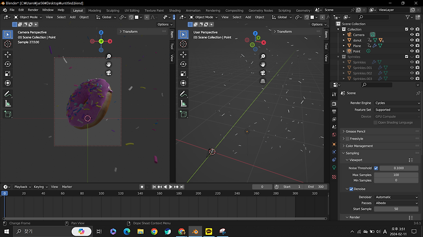Select the Measure tool in left viewport
423x237 pixels.
[7, 104]
